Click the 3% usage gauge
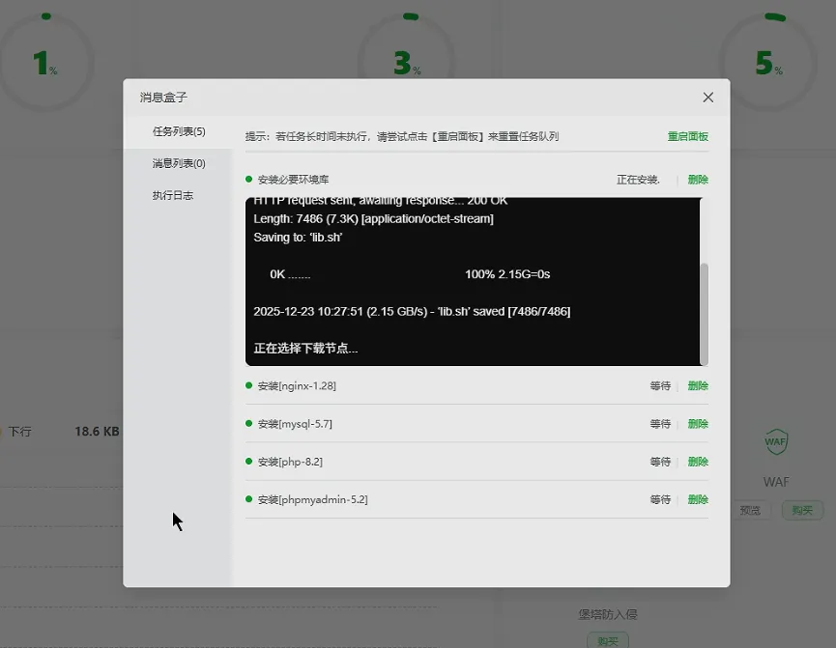Image resolution: width=836 pixels, height=648 pixels. 408,63
